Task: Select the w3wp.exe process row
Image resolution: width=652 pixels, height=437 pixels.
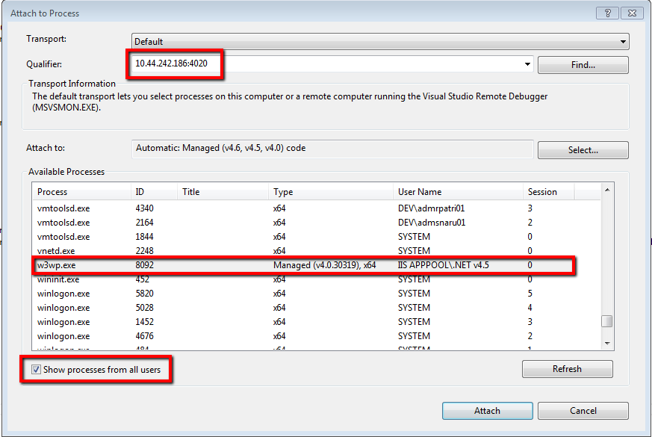Action: click(224, 265)
